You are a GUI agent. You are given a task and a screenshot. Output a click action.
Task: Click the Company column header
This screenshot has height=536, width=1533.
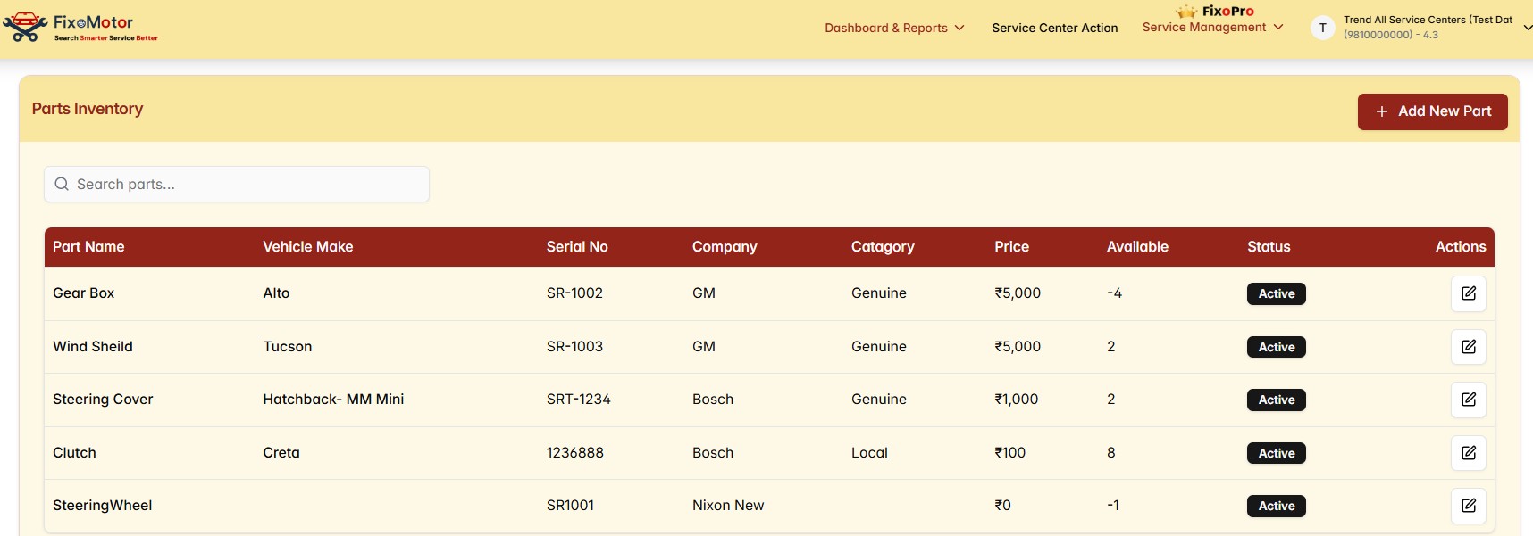pyautogui.click(x=725, y=247)
